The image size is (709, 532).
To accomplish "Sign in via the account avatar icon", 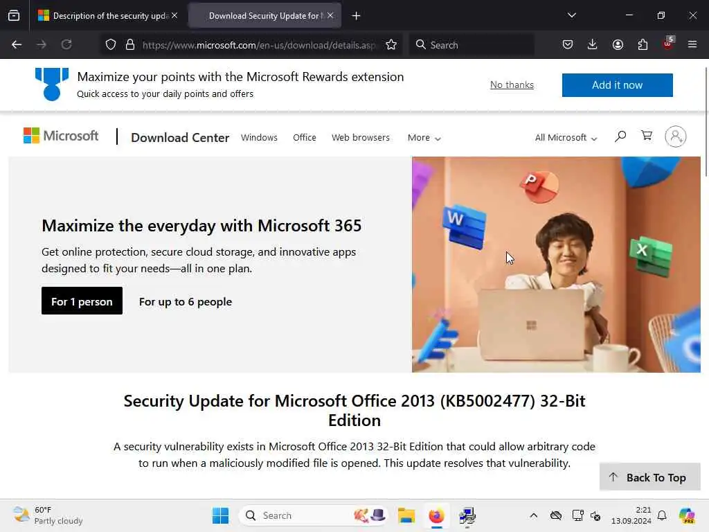I will pos(676,136).
